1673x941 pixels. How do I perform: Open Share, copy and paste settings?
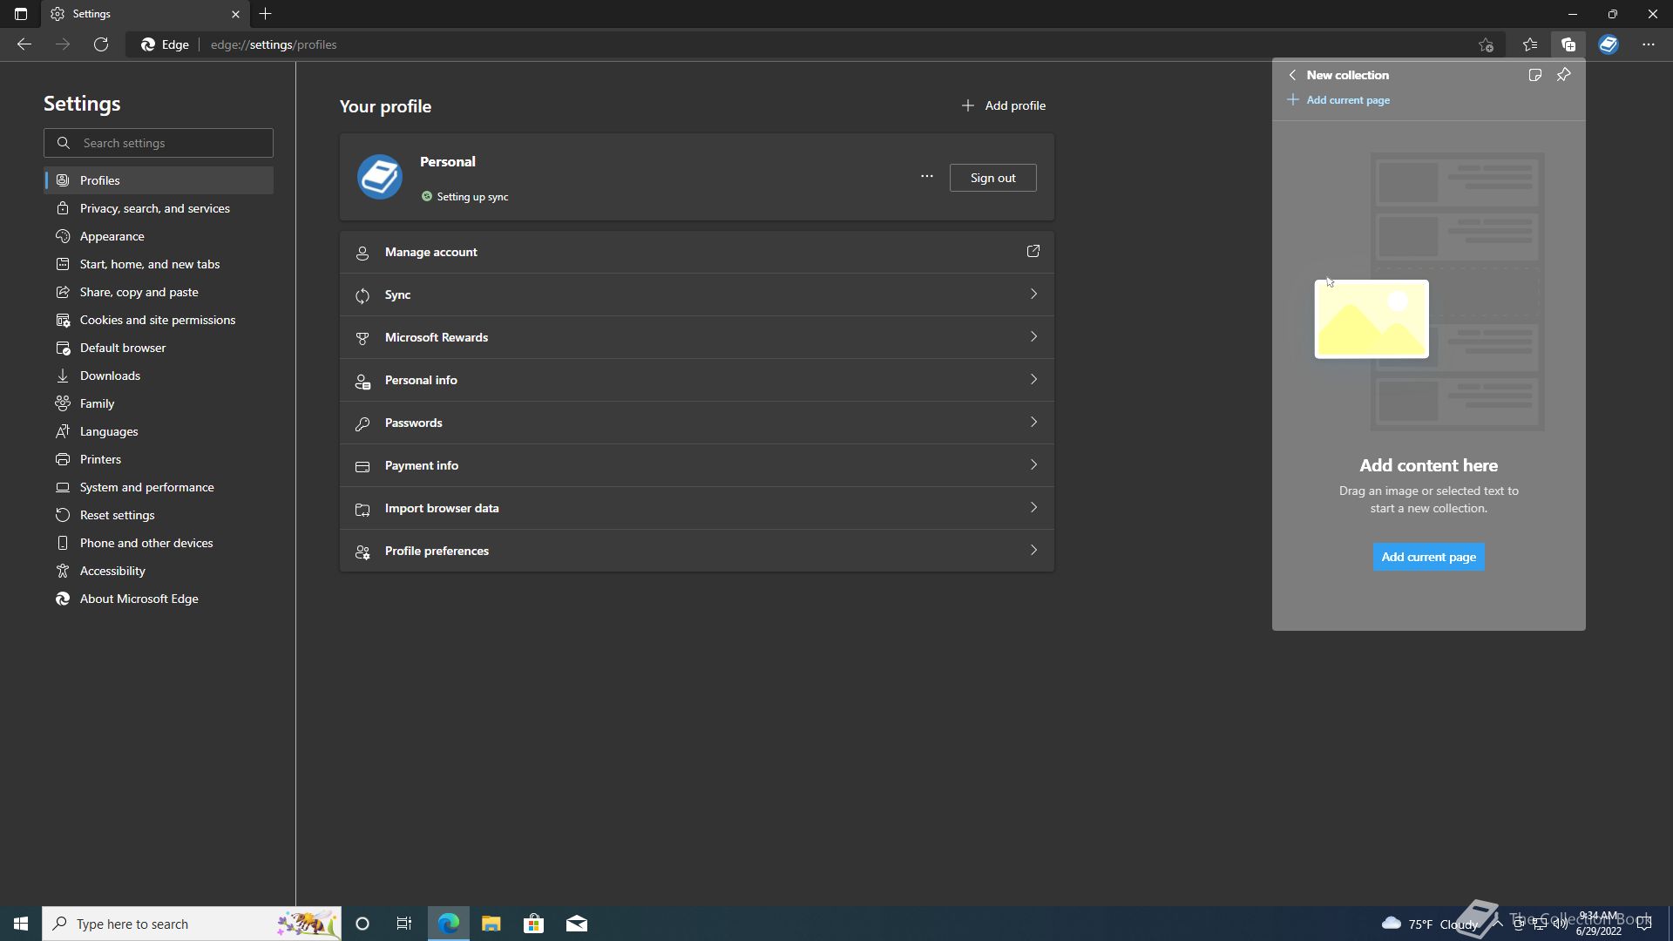(159, 292)
